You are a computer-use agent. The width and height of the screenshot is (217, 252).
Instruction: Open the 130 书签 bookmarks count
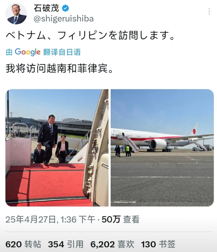[x=158, y=245]
